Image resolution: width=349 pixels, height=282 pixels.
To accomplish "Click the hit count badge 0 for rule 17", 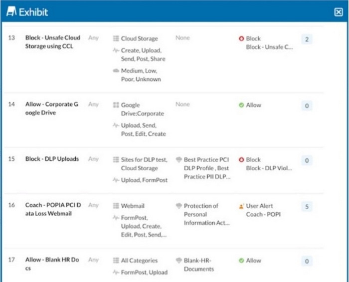I will (x=307, y=261).
